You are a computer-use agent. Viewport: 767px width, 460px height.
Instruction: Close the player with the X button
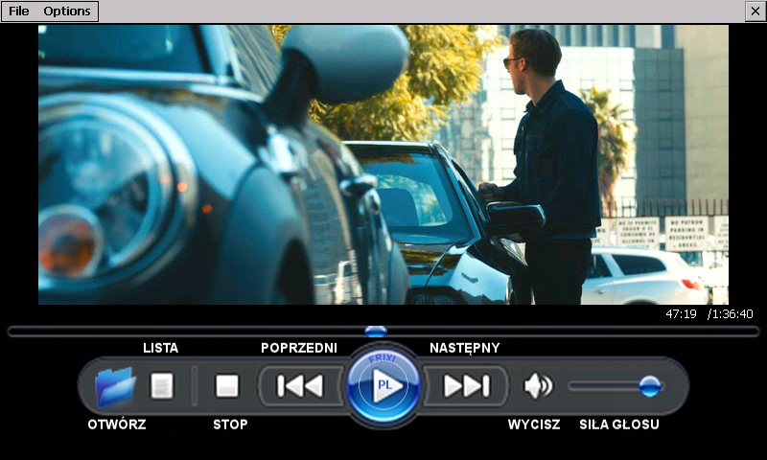pyautogui.click(x=755, y=11)
